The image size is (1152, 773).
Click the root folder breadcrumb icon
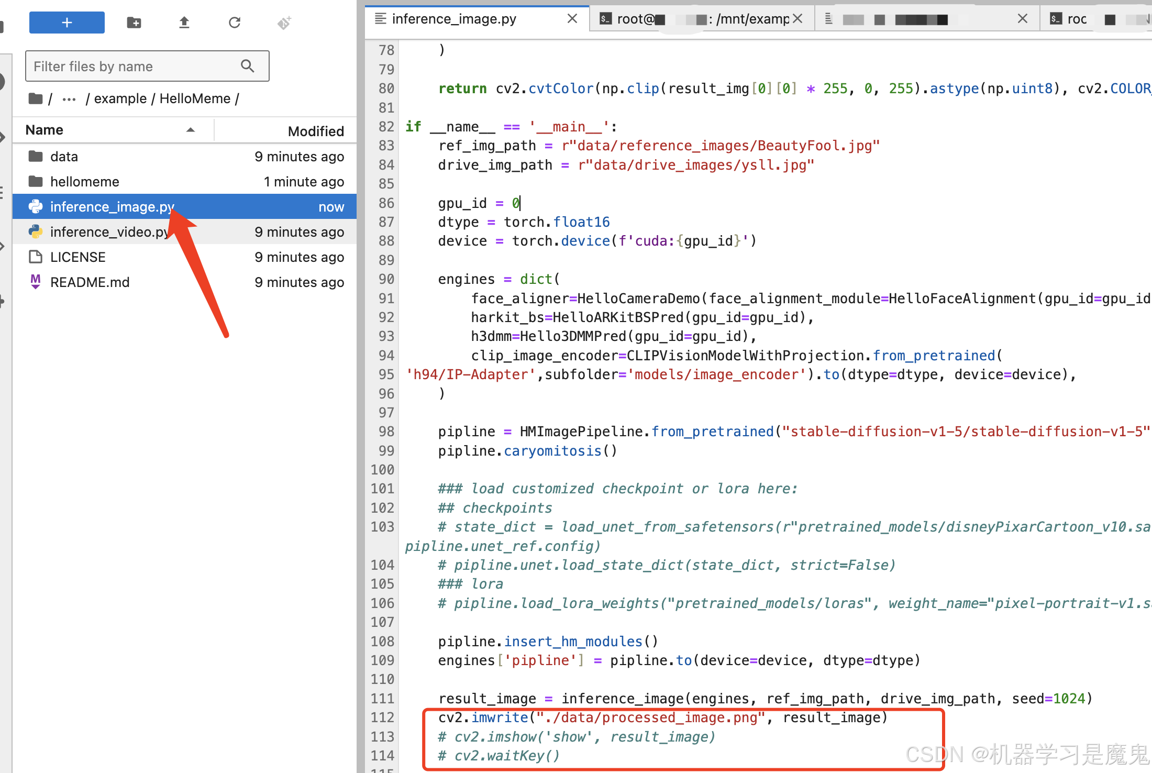(x=36, y=98)
